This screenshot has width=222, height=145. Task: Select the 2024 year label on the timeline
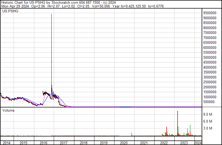198,143
